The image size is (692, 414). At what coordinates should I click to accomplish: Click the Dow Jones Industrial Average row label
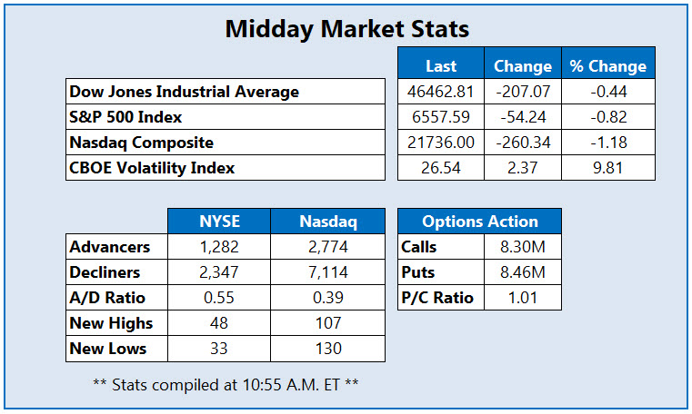pyautogui.click(x=185, y=92)
